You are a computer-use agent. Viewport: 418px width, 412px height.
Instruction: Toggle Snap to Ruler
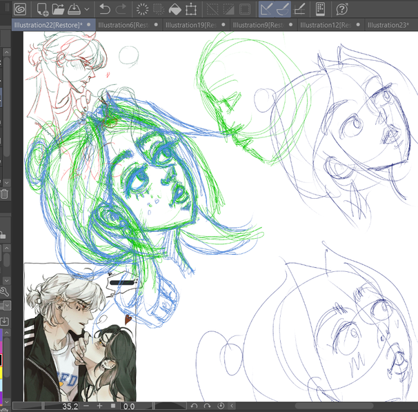pos(267,9)
